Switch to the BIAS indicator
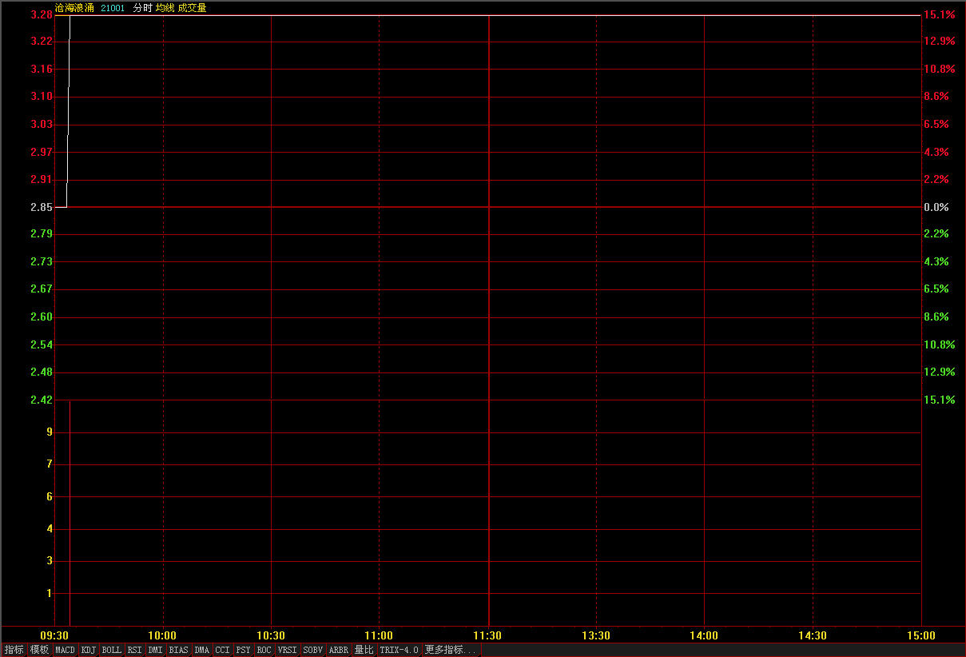Screen dimensions: 966x657 178,650
